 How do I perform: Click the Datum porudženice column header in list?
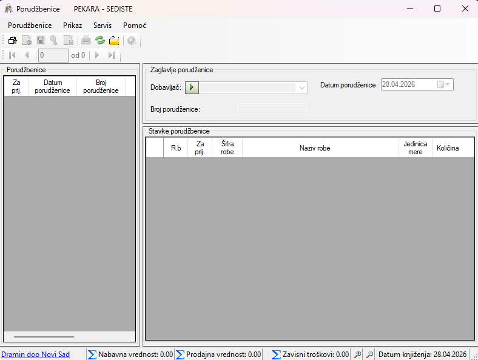[52, 87]
